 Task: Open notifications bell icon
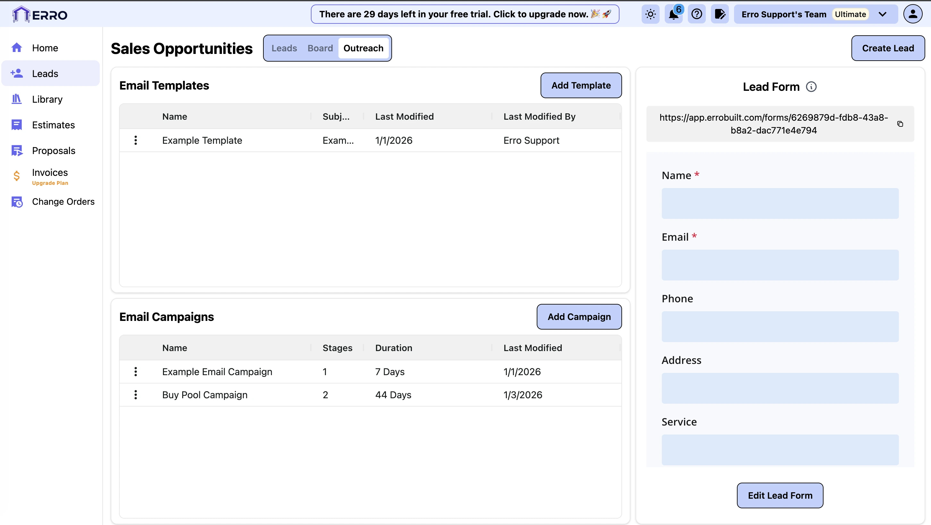click(x=673, y=14)
